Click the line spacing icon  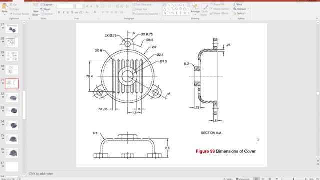128,6
